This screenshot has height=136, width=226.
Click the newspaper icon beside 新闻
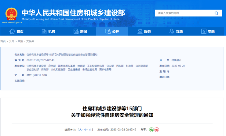coord(76,31)
